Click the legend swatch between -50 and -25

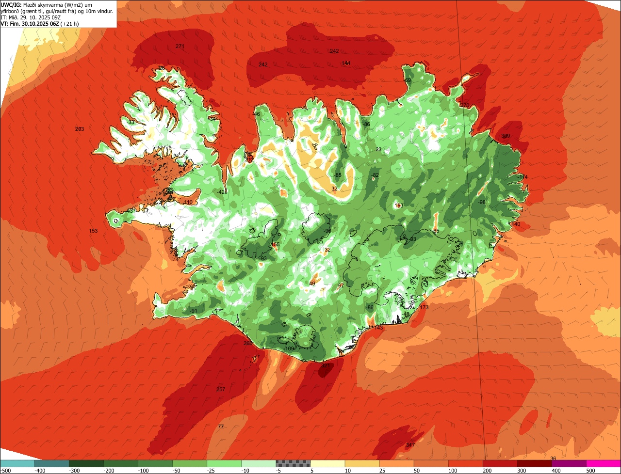[x=189, y=463]
